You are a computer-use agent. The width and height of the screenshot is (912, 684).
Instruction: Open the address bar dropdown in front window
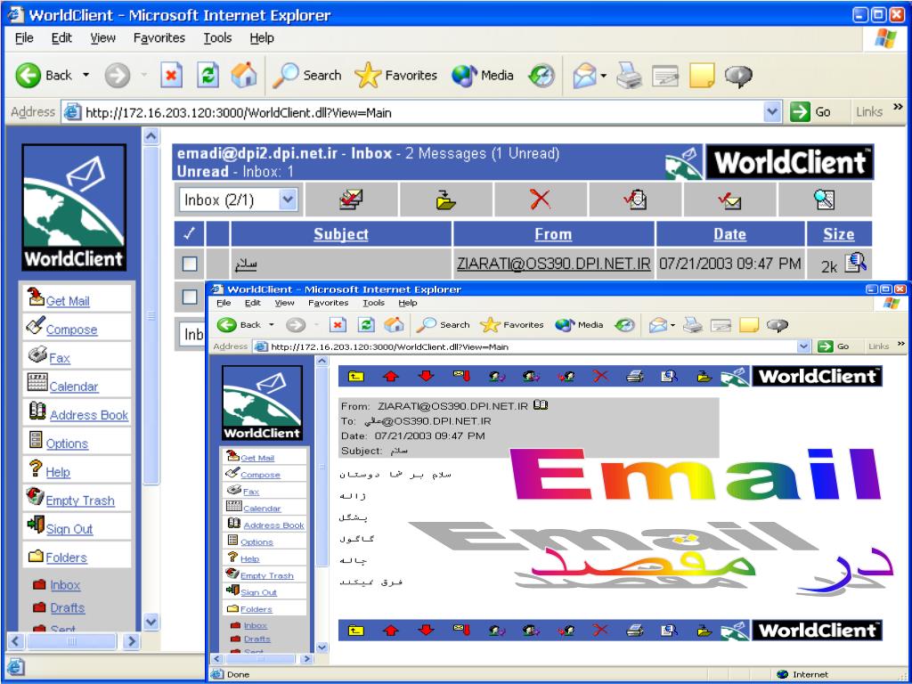tap(803, 346)
